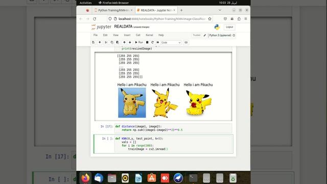327x184 pixels.
Task: Expand the list all tabs chevron
Action: (x=220, y=10)
